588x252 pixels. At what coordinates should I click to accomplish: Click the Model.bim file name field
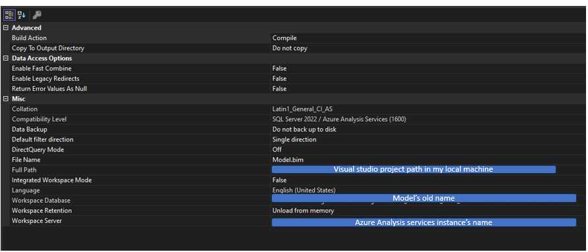click(x=288, y=159)
